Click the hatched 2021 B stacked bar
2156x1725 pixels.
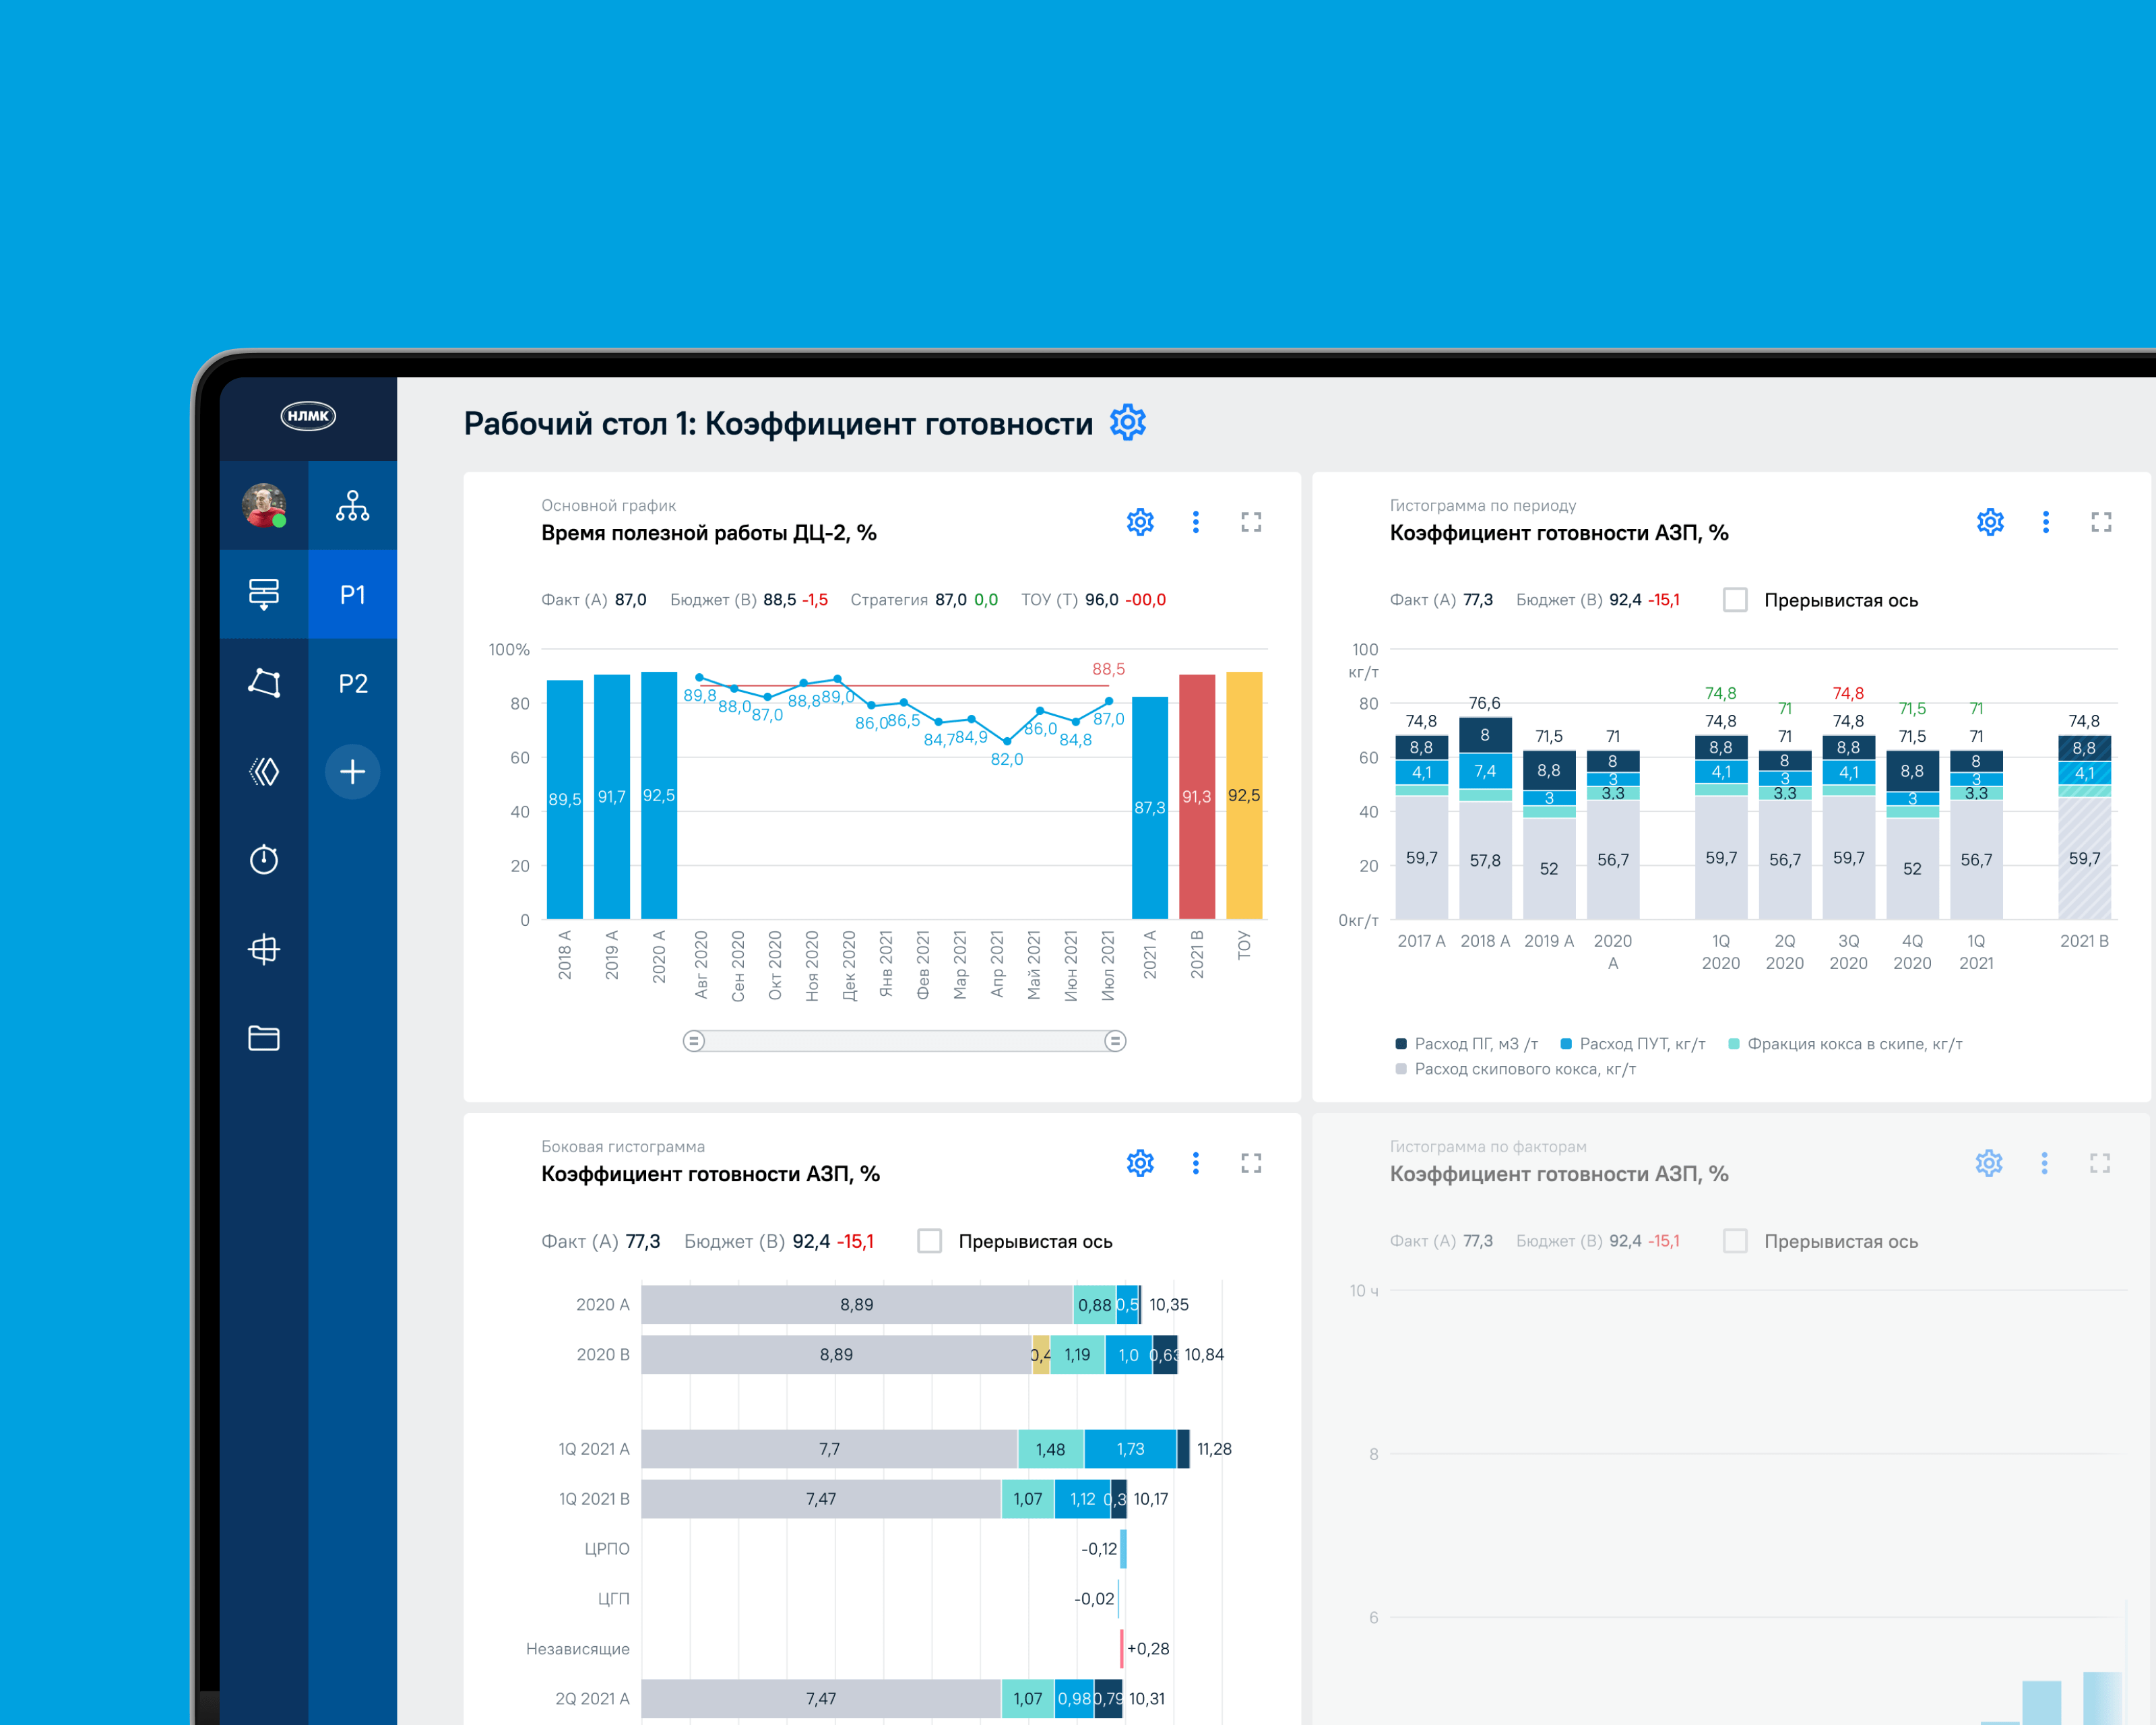[2084, 827]
